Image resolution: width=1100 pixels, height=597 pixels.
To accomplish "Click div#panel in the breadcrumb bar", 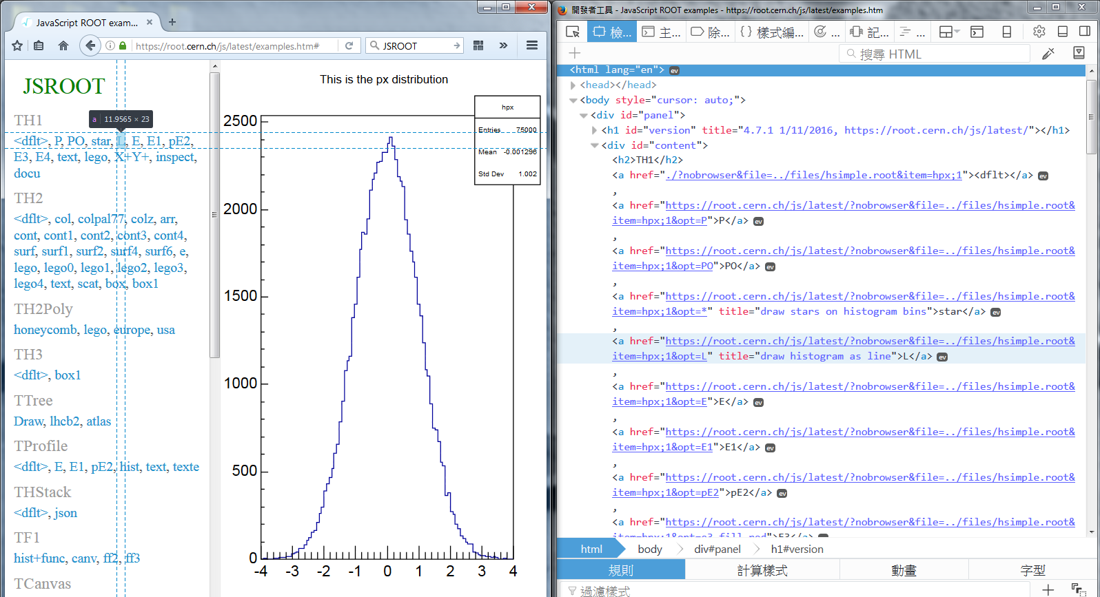I will tap(717, 549).
